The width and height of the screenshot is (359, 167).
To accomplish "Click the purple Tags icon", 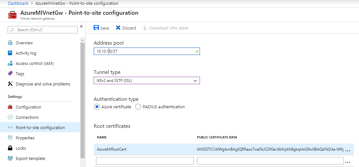I will coord(10,74).
